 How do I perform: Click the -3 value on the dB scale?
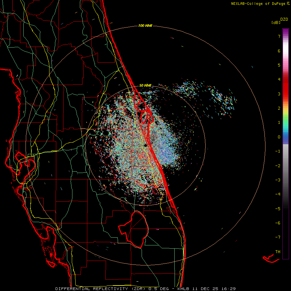(x=278, y=180)
